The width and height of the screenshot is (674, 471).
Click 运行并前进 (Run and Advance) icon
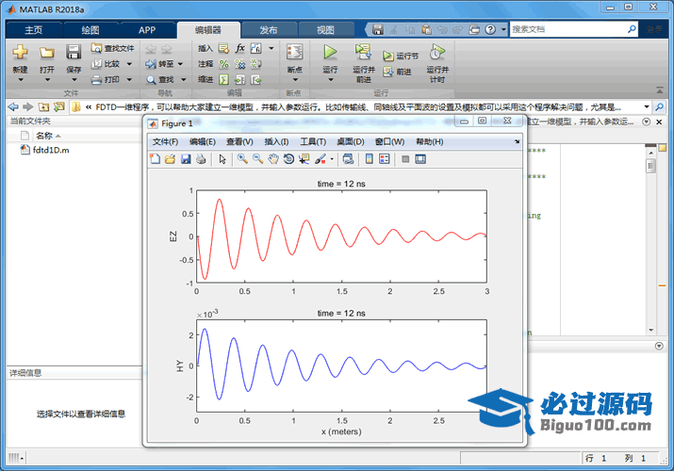363,52
